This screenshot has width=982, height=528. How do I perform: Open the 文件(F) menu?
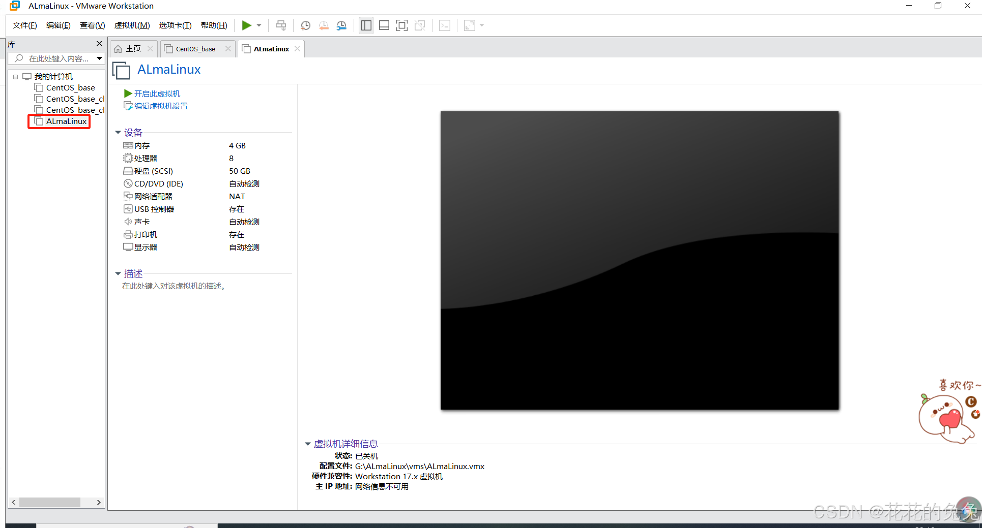click(x=24, y=25)
